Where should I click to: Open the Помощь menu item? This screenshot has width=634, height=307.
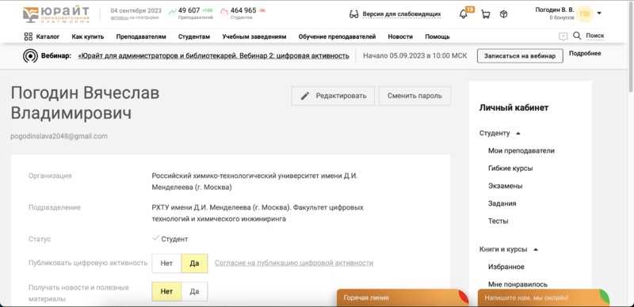click(437, 36)
